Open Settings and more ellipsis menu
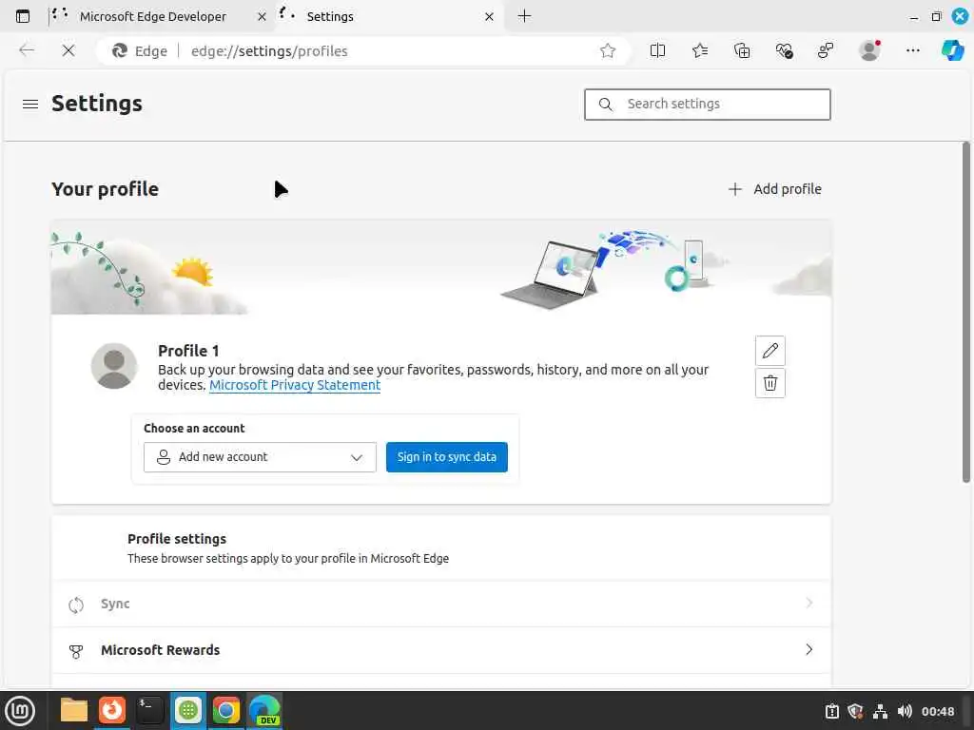 pos(912,51)
